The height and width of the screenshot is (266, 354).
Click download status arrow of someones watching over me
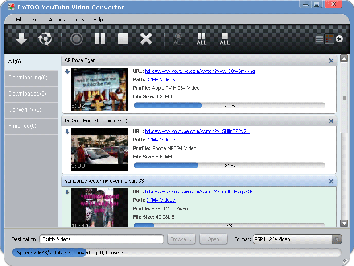pyautogui.click(x=67, y=192)
